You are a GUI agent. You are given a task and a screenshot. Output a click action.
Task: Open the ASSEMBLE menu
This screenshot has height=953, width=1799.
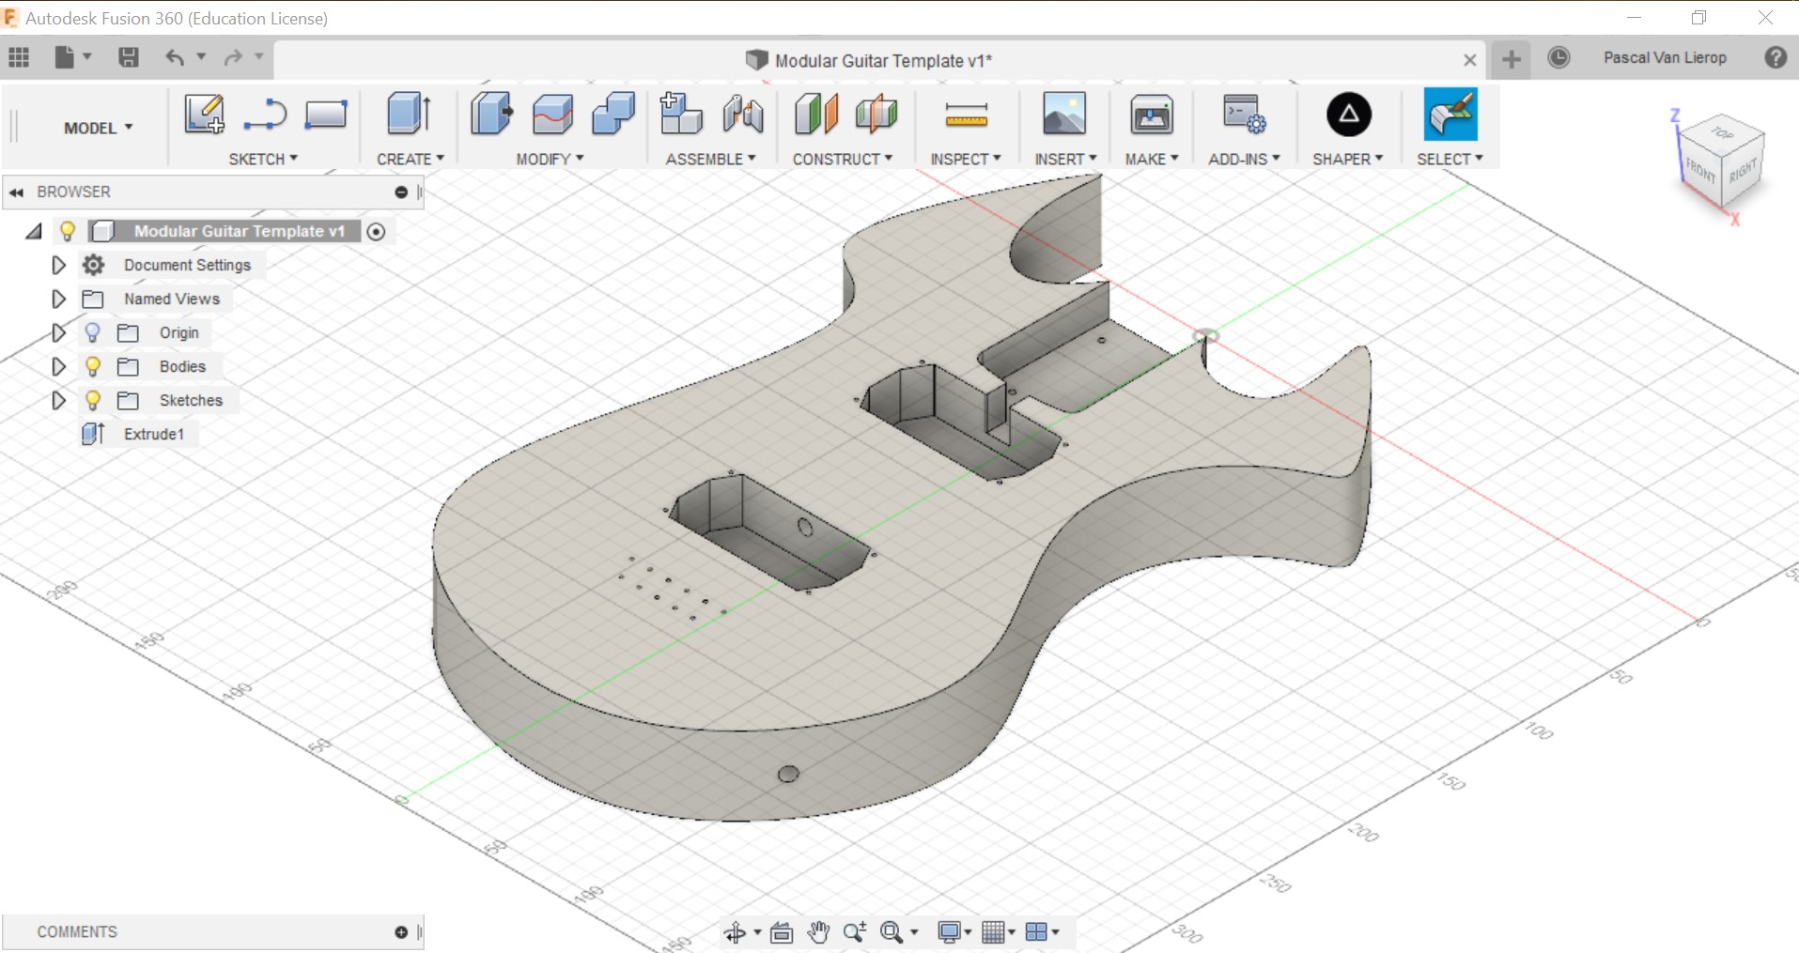point(710,159)
